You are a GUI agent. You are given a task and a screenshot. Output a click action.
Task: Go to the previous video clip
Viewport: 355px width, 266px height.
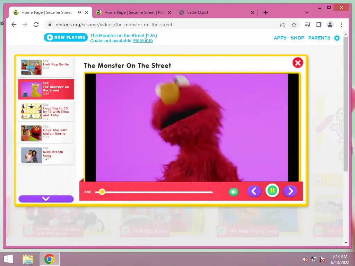[x=254, y=191]
